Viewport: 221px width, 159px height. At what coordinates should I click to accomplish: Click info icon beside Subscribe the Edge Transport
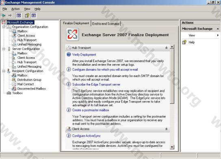69,84
